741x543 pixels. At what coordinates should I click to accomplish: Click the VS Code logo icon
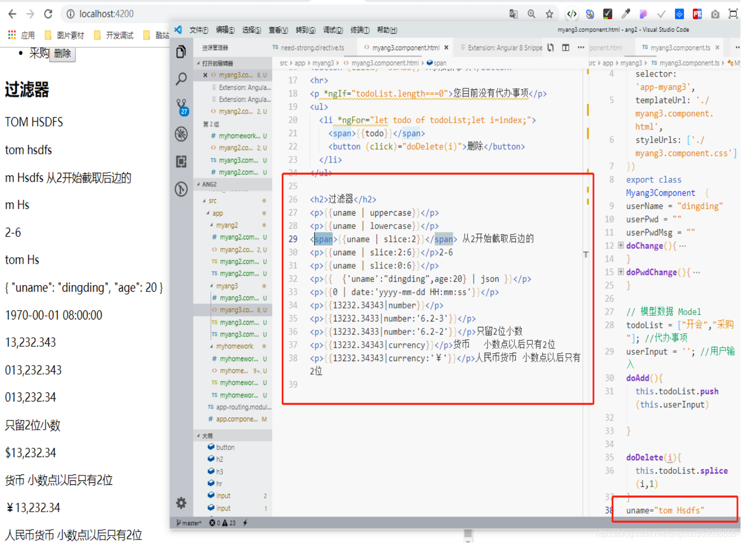pyautogui.click(x=178, y=30)
